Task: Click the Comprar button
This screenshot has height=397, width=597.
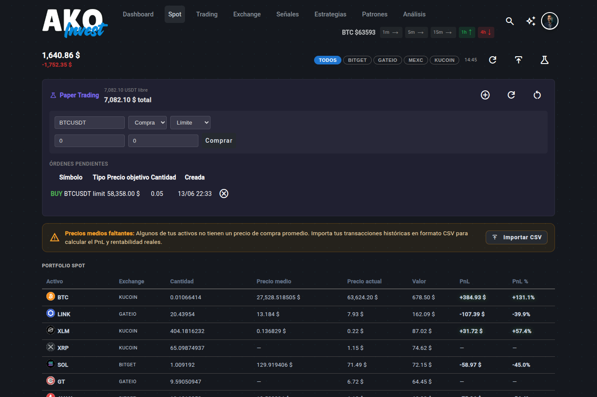Action: tap(219, 141)
